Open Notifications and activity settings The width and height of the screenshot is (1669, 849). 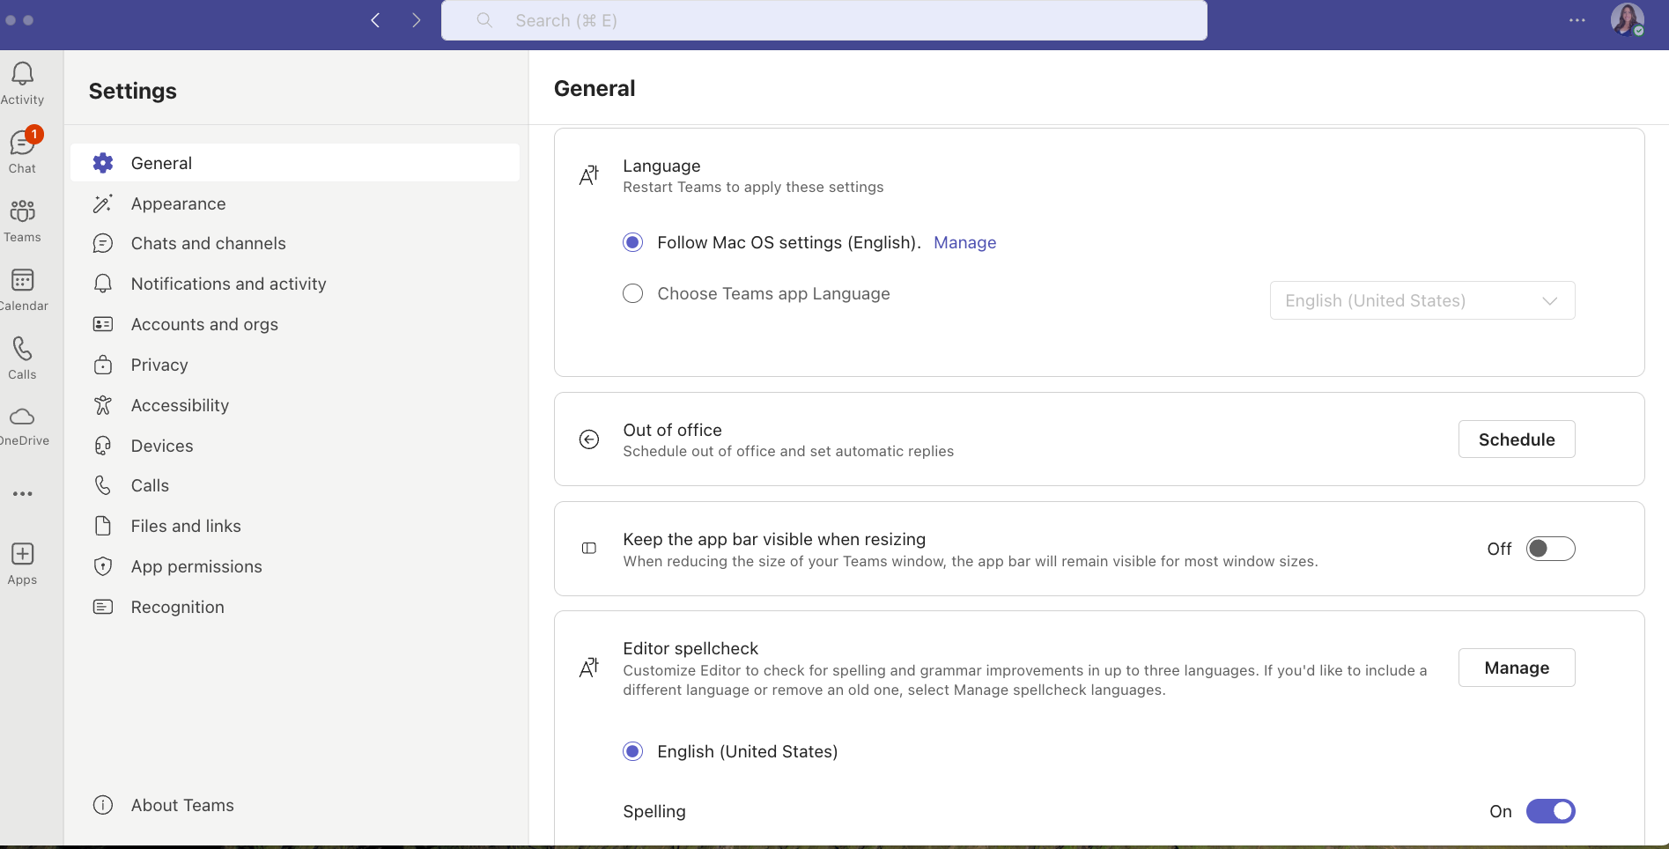pos(295,284)
